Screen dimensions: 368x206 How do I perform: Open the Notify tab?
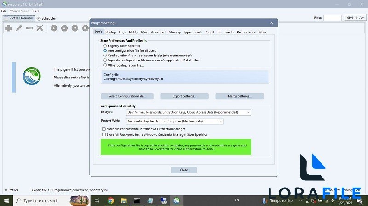(x=133, y=32)
